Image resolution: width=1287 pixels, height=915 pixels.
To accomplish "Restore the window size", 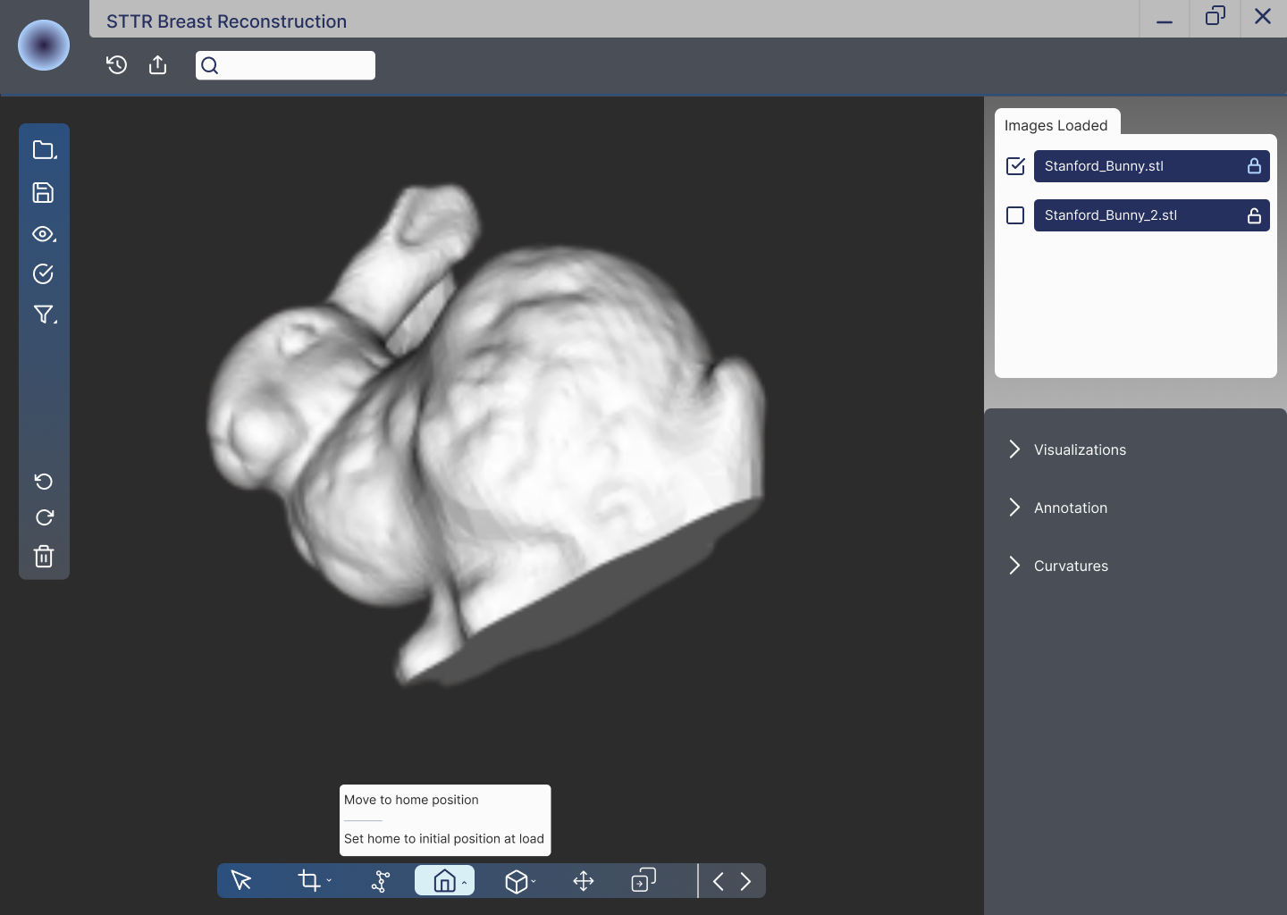I will [x=1215, y=17].
